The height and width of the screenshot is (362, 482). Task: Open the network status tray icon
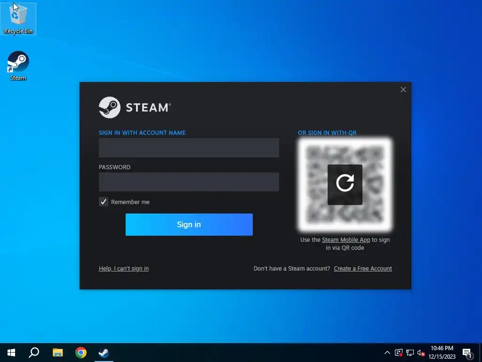(x=410, y=353)
